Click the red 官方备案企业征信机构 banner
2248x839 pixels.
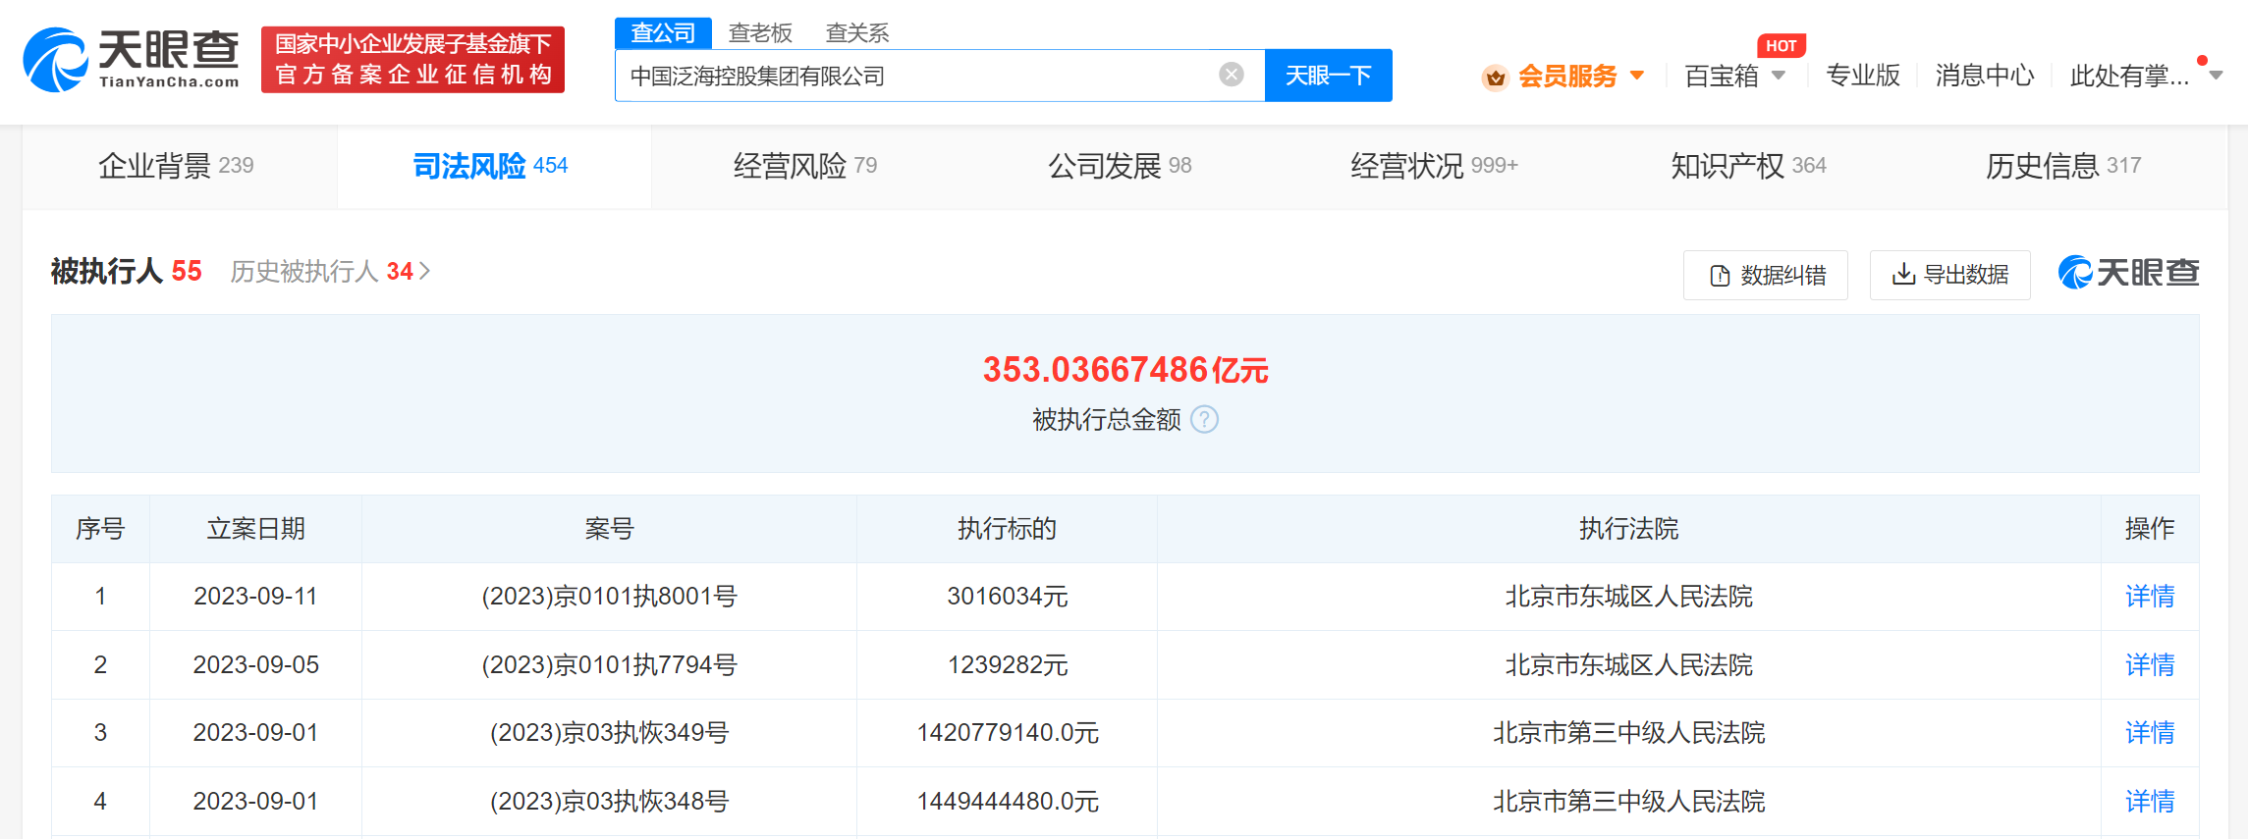pos(412,60)
